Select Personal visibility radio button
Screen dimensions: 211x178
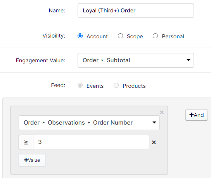155,36
